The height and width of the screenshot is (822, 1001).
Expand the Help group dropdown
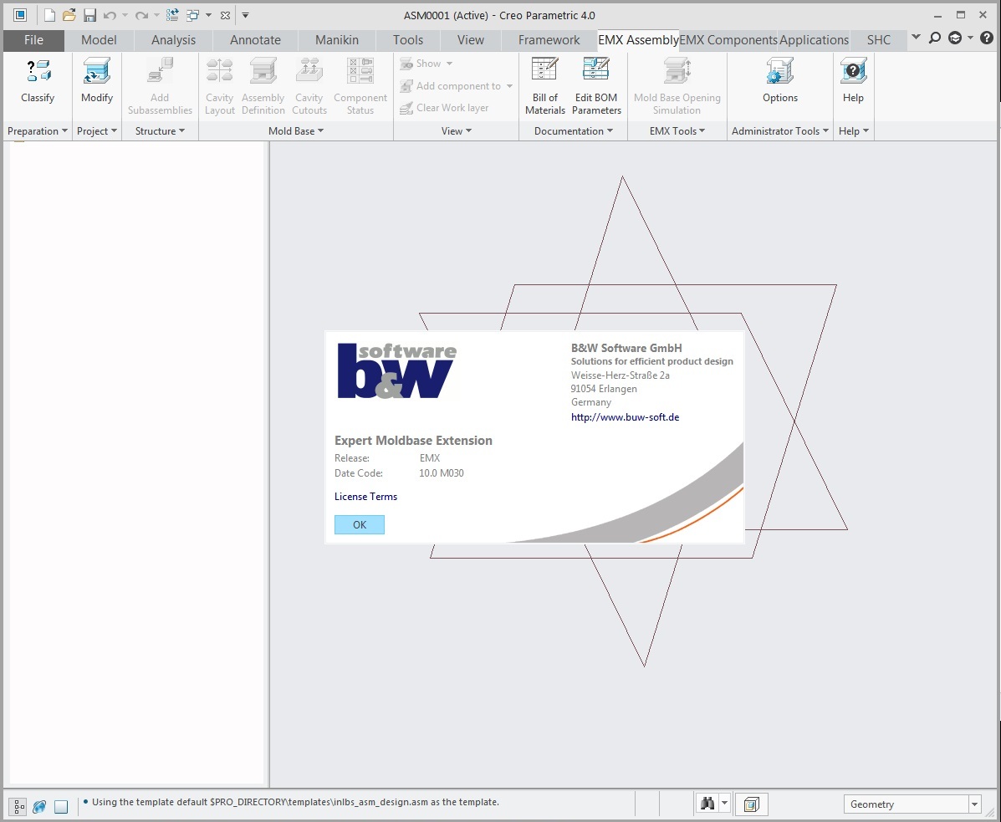tap(854, 130)
